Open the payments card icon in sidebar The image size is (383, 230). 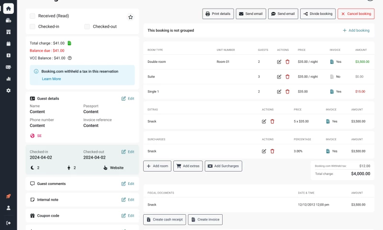click(x=9, y=67)
